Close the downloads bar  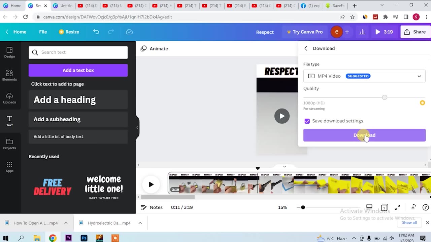tap(427, 223)
